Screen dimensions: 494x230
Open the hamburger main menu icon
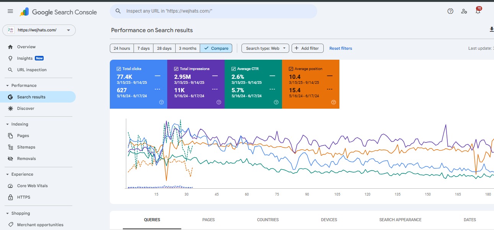(10, 11)
